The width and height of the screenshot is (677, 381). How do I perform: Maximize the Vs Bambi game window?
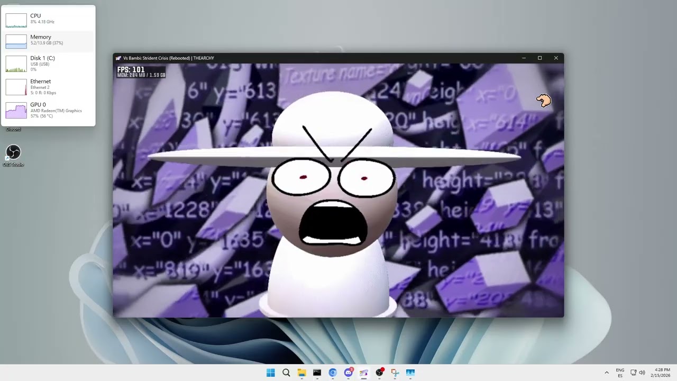tap(539, 58)
